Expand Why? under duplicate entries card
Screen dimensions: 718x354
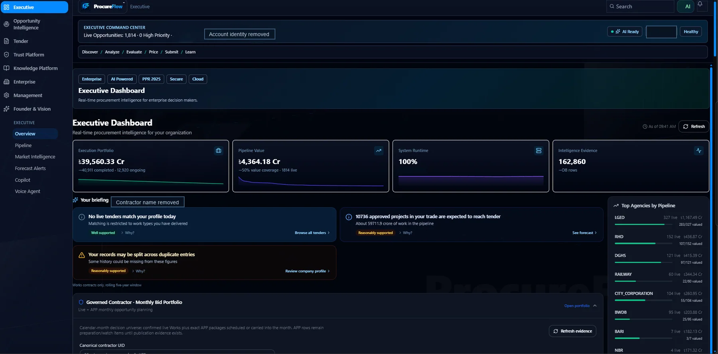[138, 271]
